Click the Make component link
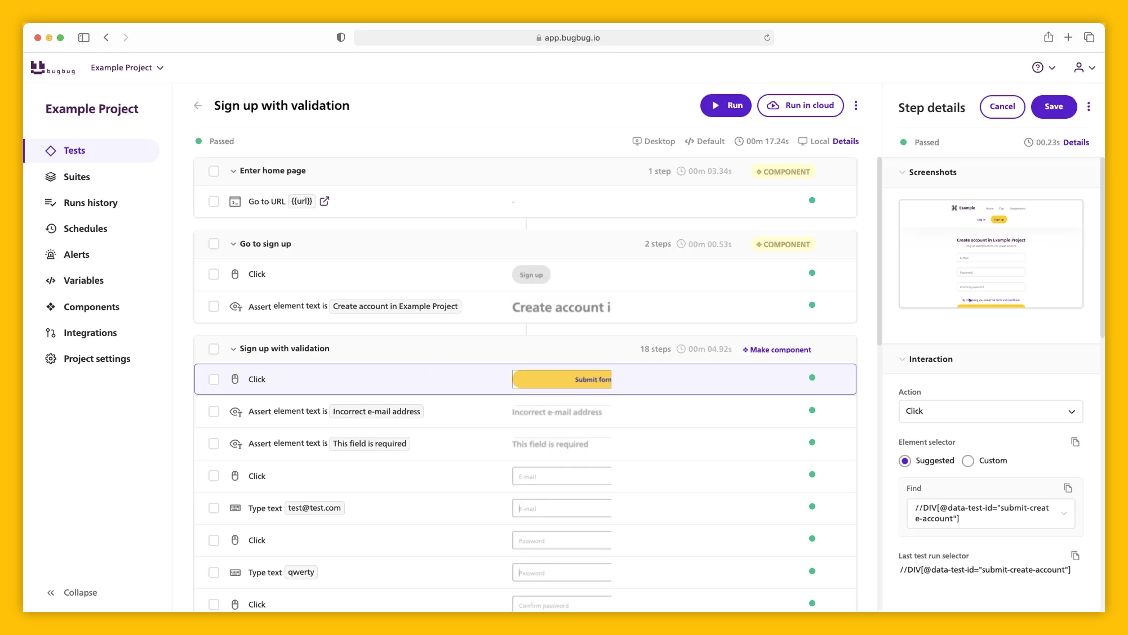 [776, 350]
